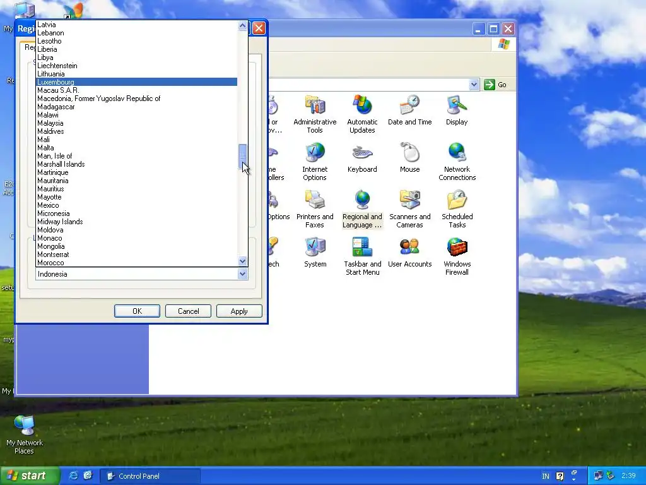Choose Macau S.A.R. from the list
Screen dimensions: 646x485
[137, 90]
